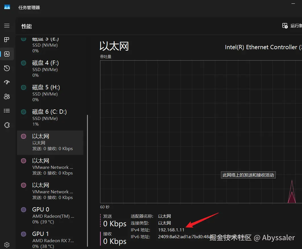This screenshot has width=302, height=249.
Task: Open the hamburger navigation menu
Action: coord(7,26)
